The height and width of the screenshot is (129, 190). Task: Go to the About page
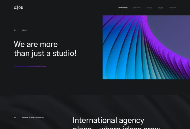coord(149,8)
